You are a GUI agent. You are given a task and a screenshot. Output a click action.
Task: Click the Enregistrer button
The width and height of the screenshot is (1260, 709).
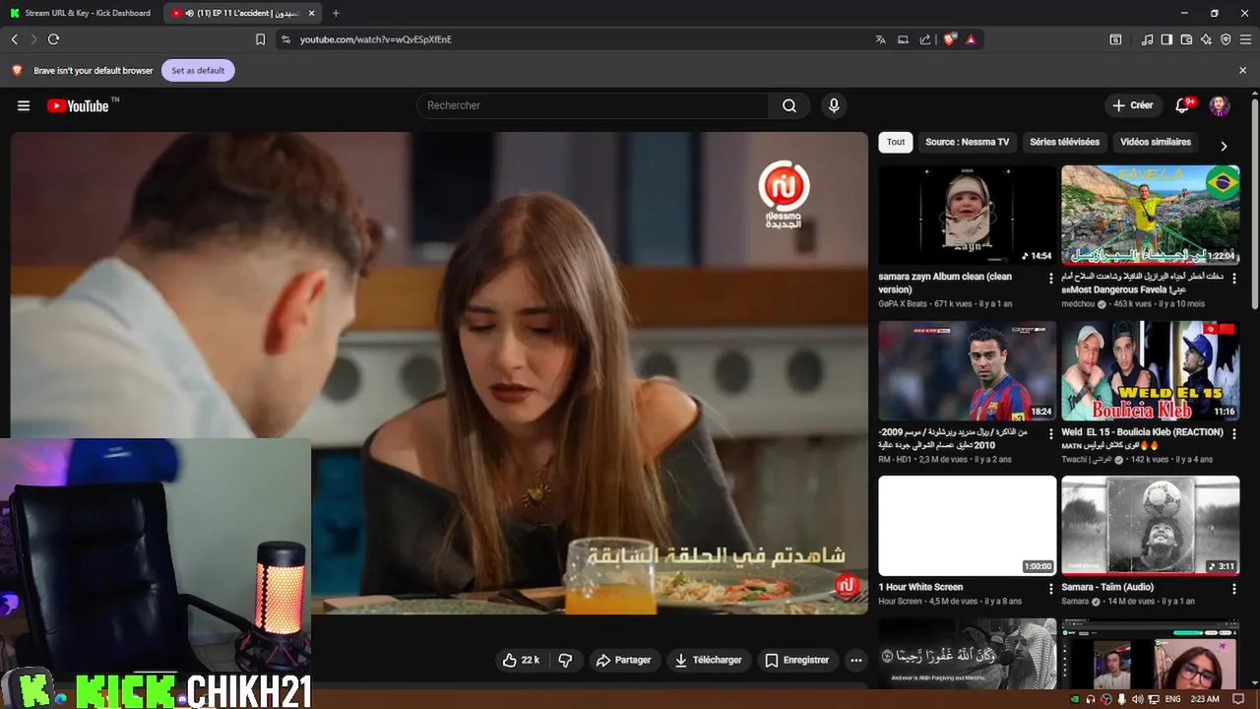click(x=796, y=660)
